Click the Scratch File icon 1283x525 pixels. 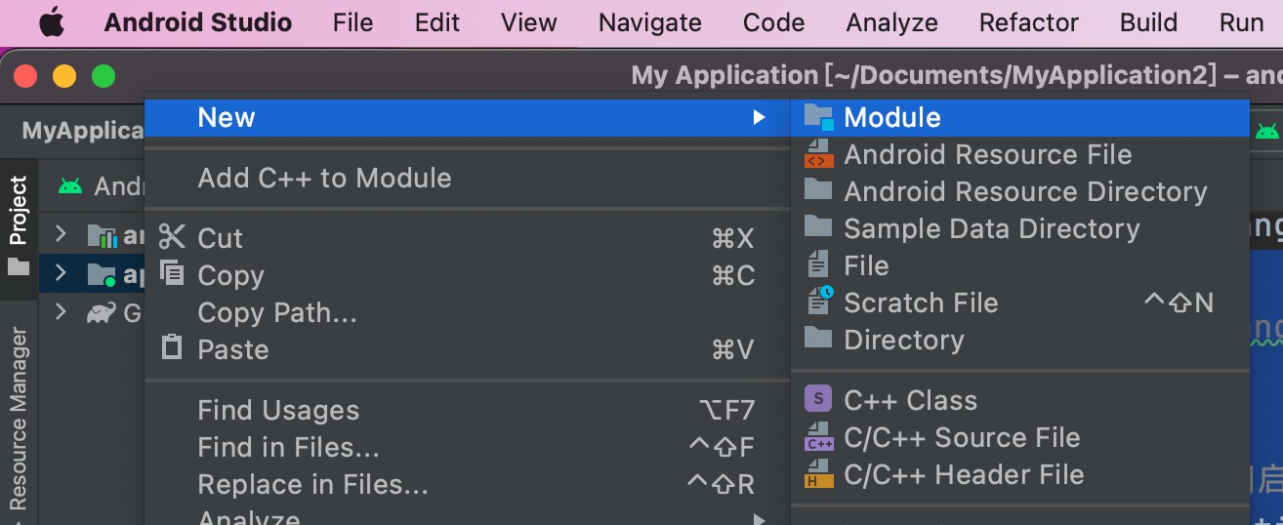818,303
